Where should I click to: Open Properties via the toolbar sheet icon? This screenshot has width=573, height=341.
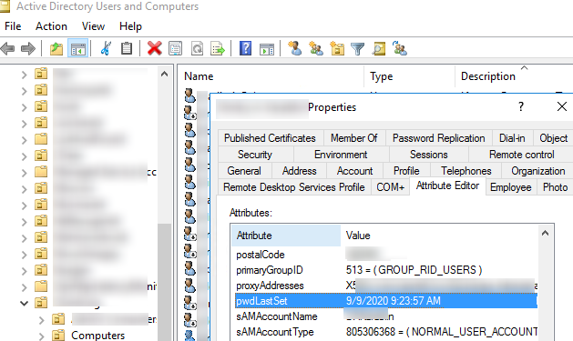click(176, 48)
